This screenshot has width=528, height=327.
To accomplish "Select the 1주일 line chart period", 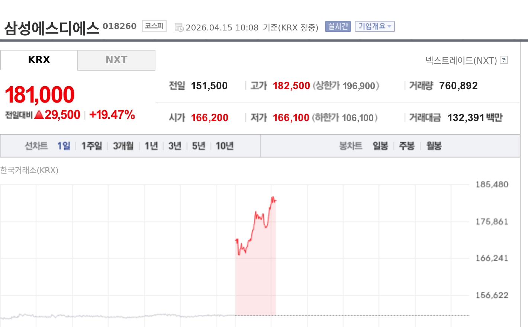I will coord(91,146).
